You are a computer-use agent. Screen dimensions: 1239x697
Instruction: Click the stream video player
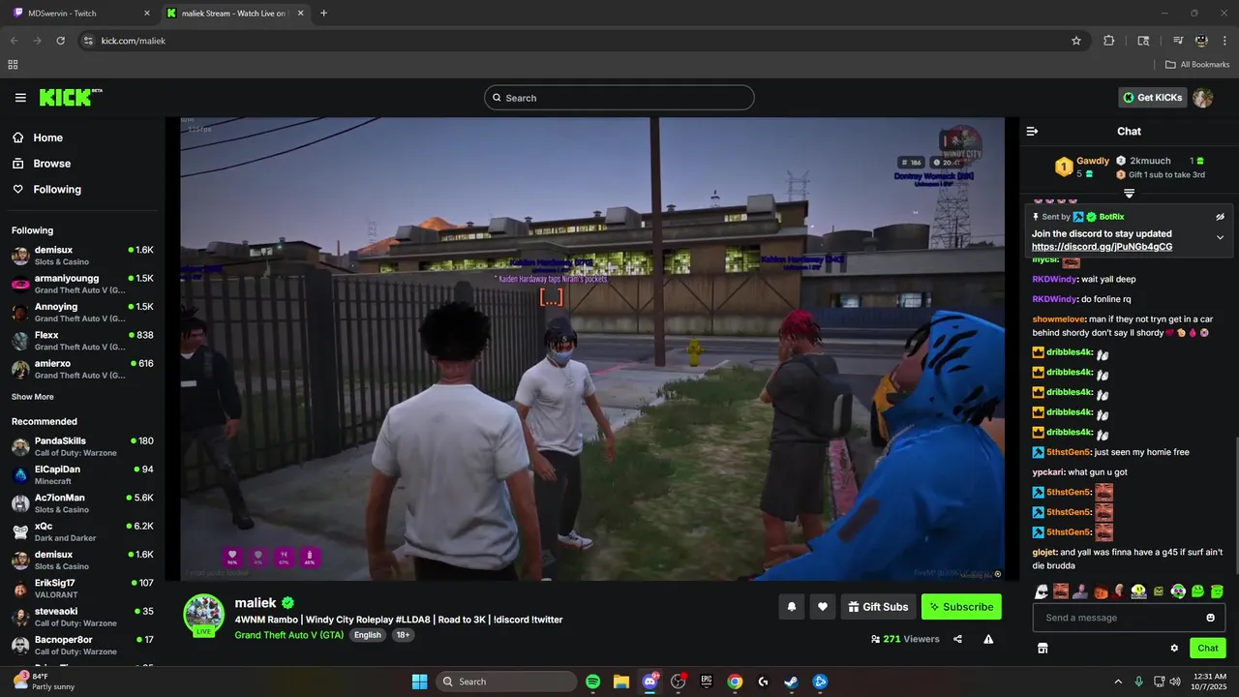click(x=592, y=348)
